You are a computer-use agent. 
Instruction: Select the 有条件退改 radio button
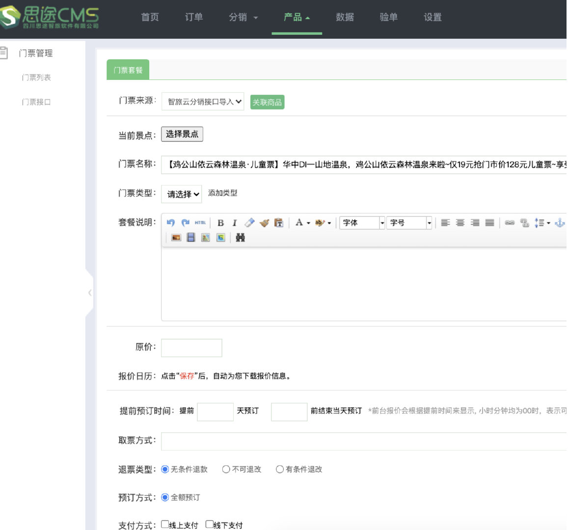[x=280, y=470]
